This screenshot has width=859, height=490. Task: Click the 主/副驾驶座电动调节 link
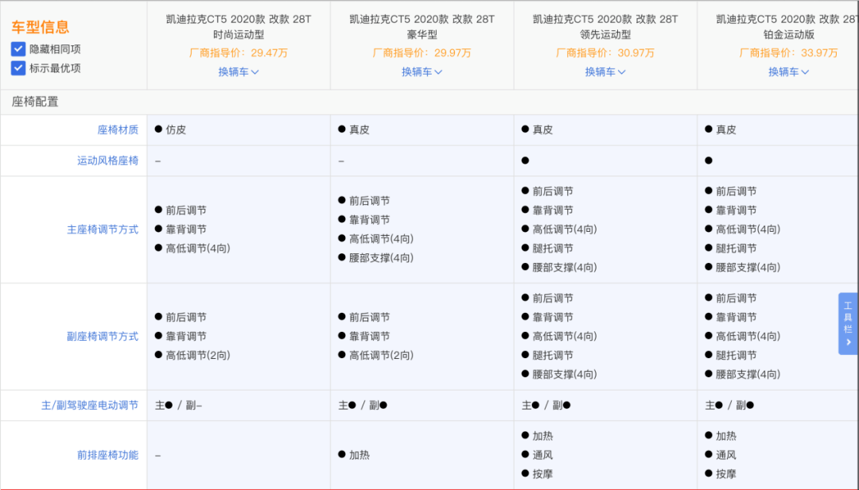[x=90, y=405]
